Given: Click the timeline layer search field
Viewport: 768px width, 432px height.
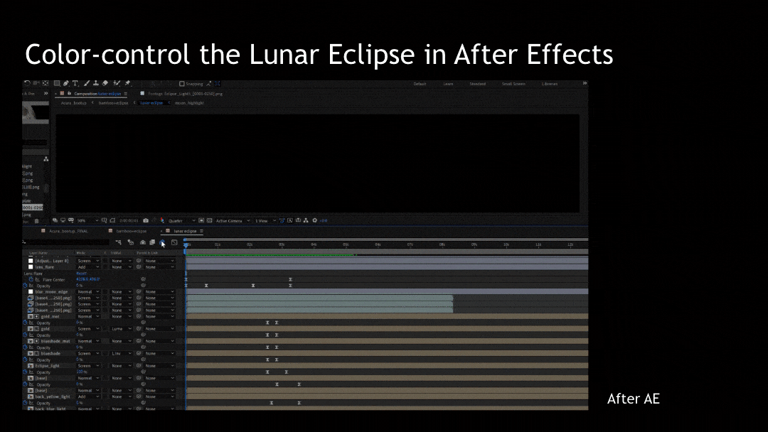Looking at the screenshot, I should click(x=66, y=242).
